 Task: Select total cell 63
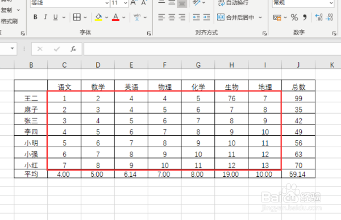(298, 153)
